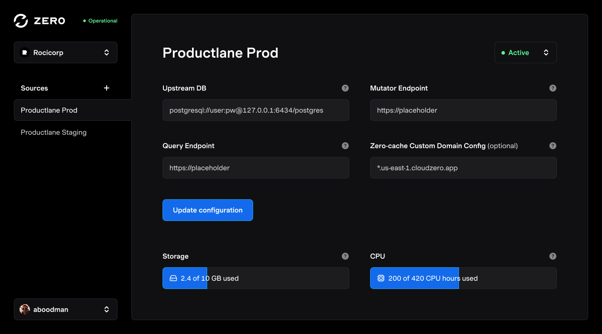The height and width of the screenshot is (334, 602).
Task: Click the CPU hours usage progress bar
Action: pos(463,278)
